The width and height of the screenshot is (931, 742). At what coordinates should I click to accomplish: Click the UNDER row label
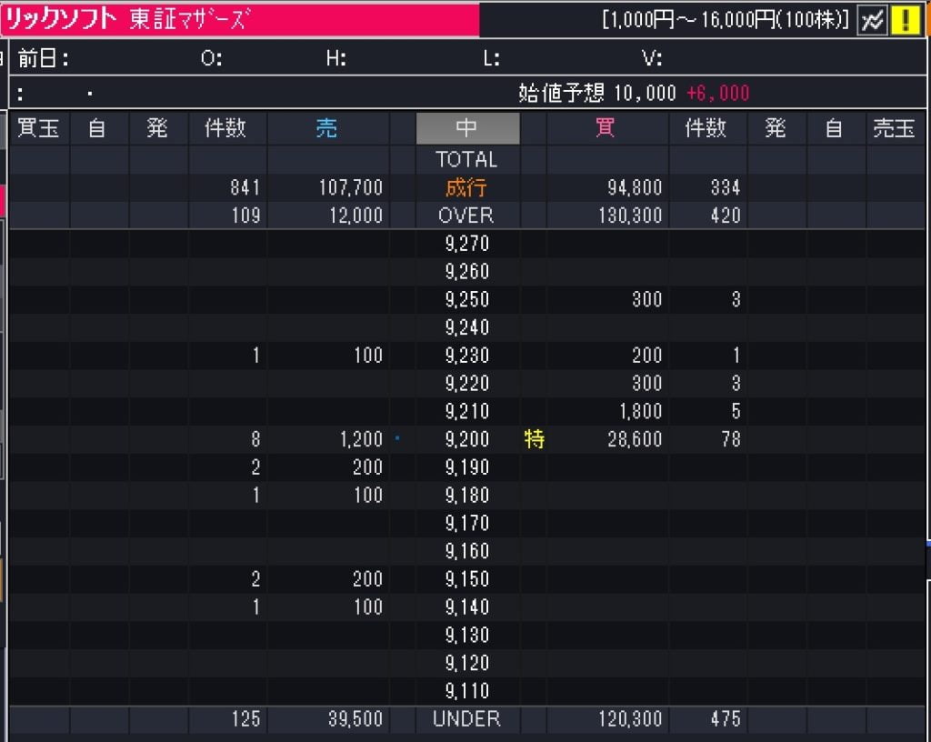[x=467, y=719]
